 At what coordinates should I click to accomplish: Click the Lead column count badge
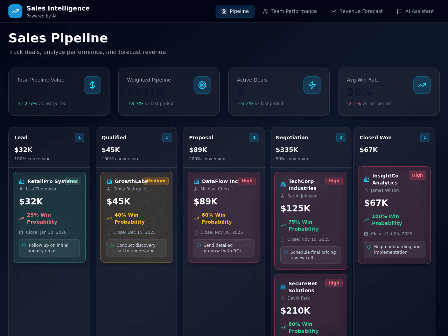pos(79,138)
